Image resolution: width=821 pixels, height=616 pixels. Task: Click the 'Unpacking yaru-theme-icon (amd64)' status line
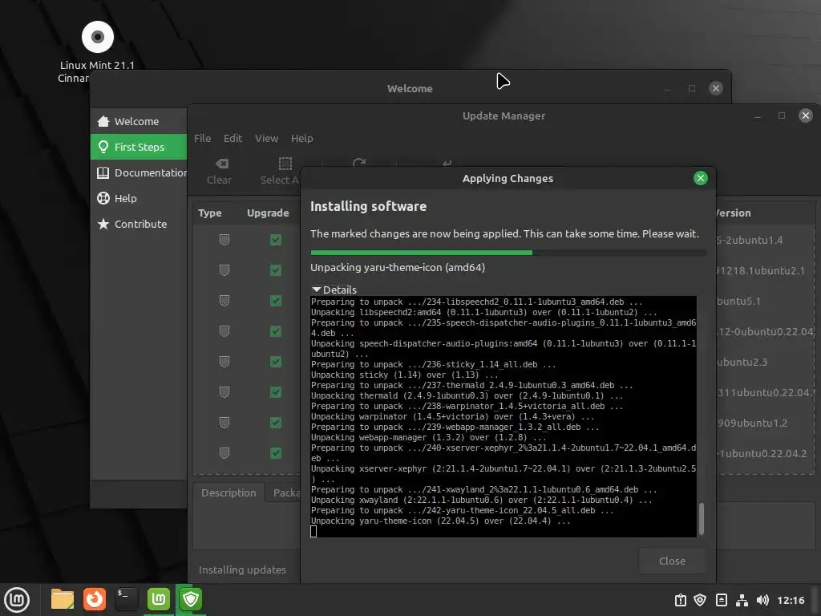[x=398, y=268]
